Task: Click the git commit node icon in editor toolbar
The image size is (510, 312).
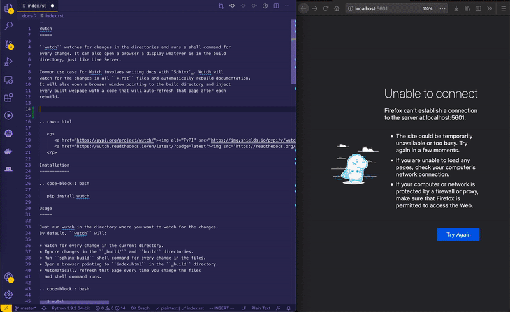Action: click(232, 6)
